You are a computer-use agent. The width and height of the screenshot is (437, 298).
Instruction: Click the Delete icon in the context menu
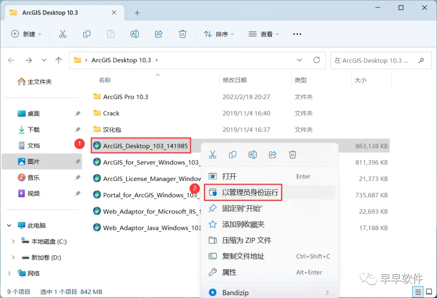pos(293,154)
